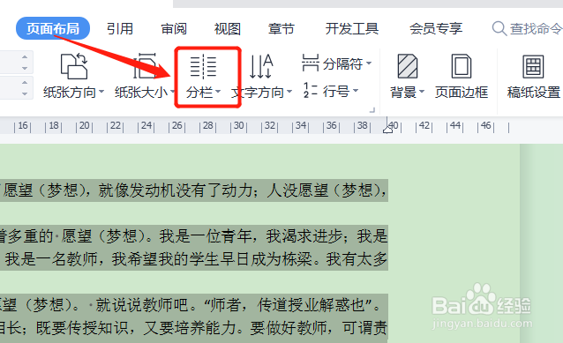Click the 分栏 columns icon
Image resolution: width=563 pixels, height=343 pixels.
pos(203,67)
